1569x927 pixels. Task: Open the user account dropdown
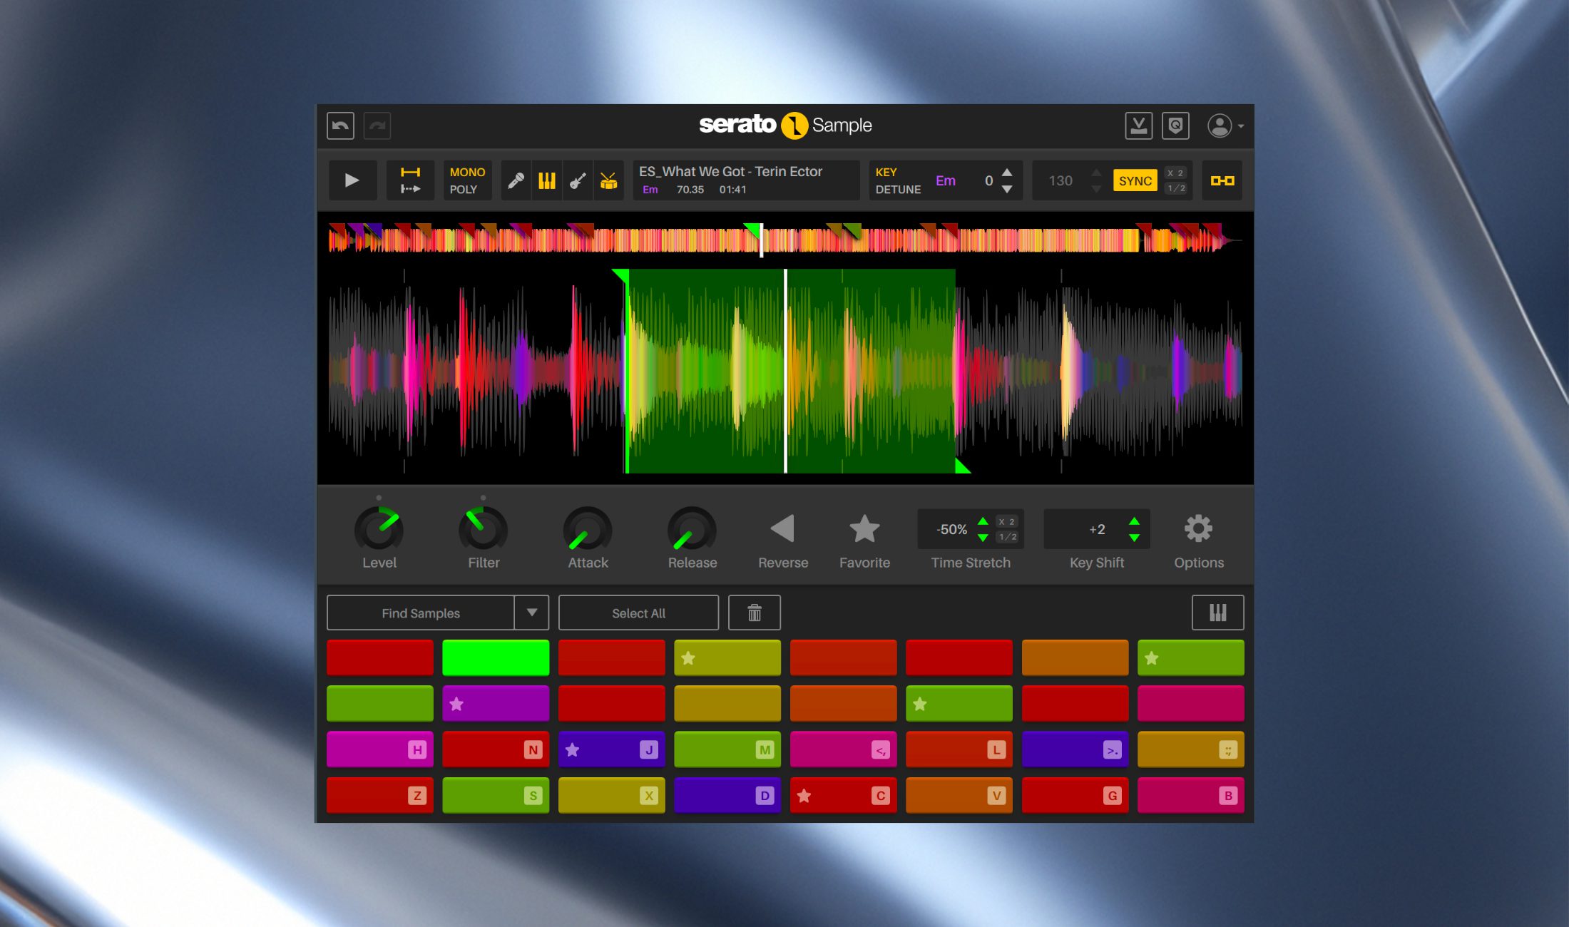point(1225,126)
